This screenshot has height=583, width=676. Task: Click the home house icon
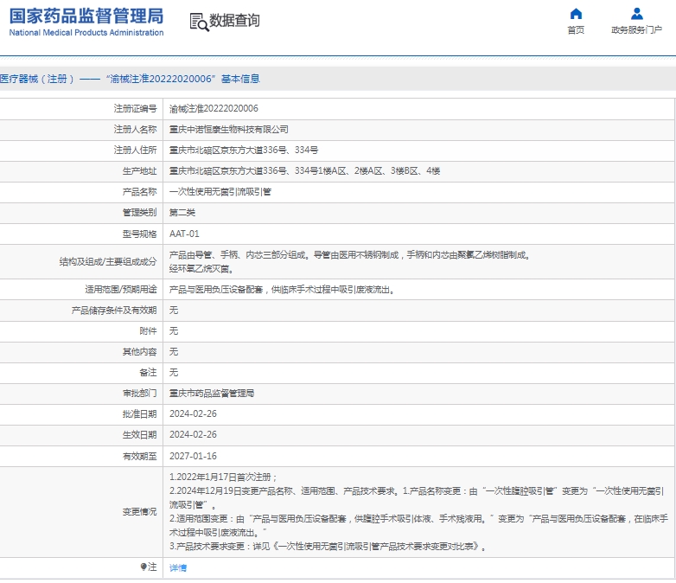tap(576, 14)
